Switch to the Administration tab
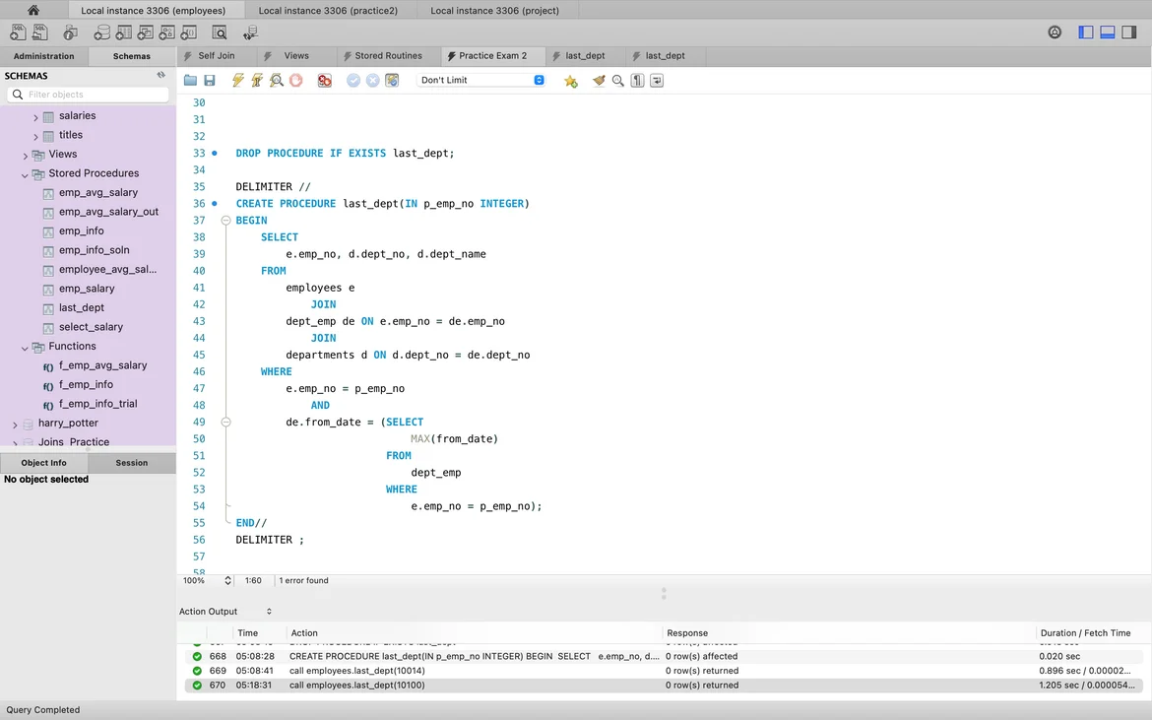This screenshot has width=1152, height=720. pos(43,56)
